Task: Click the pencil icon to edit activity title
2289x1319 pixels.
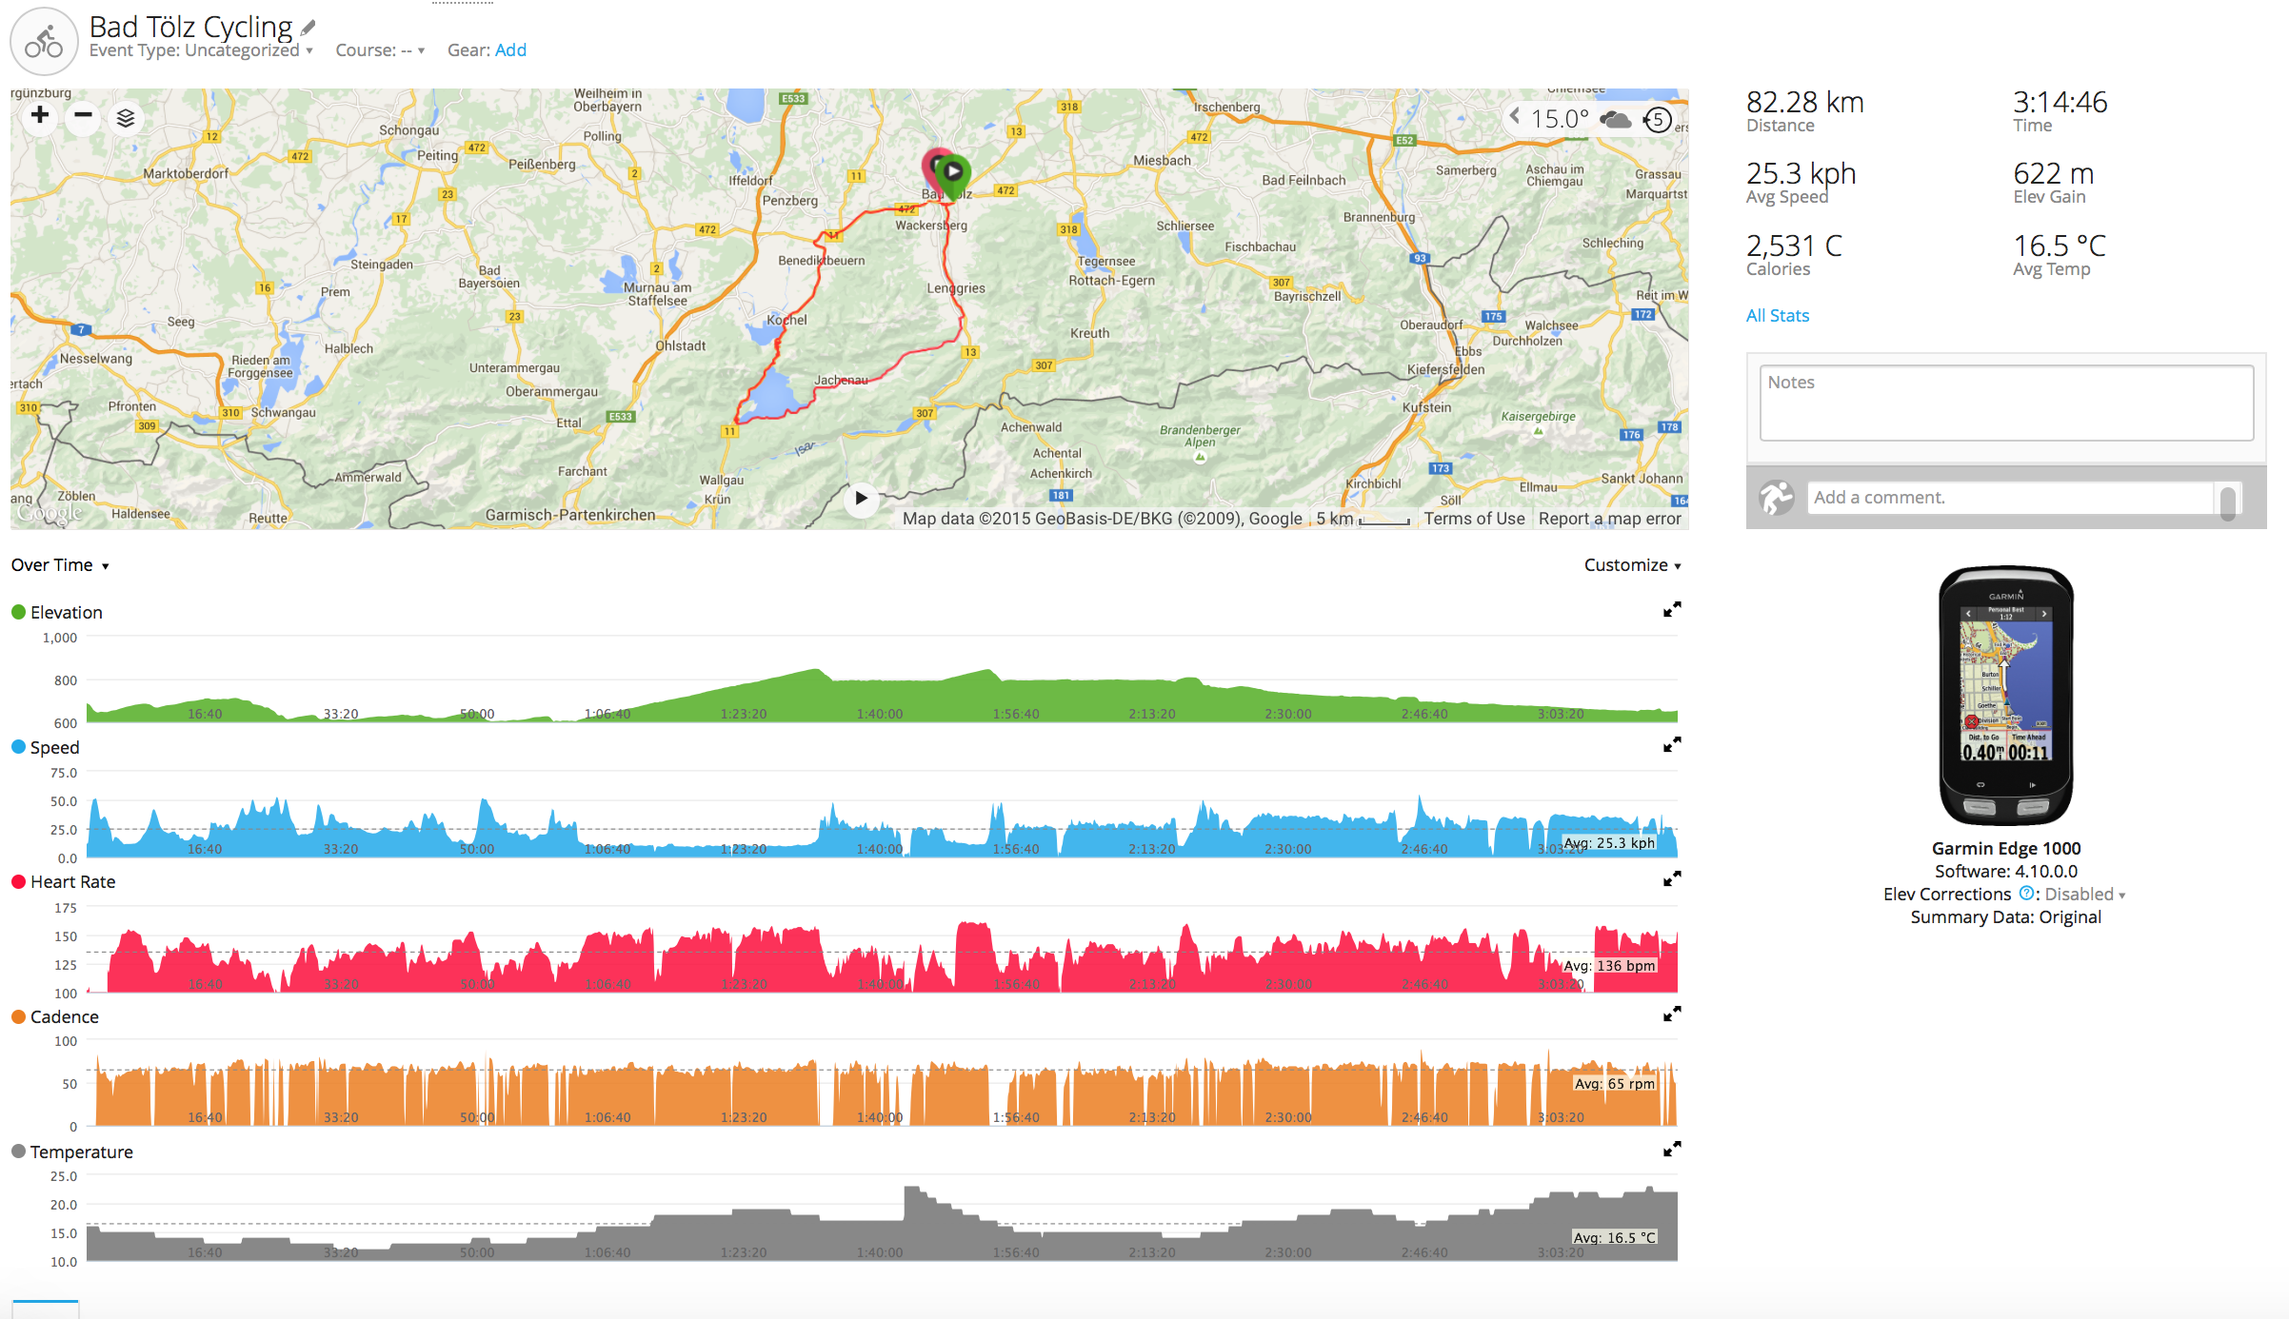Action: (x=308, y=27)
